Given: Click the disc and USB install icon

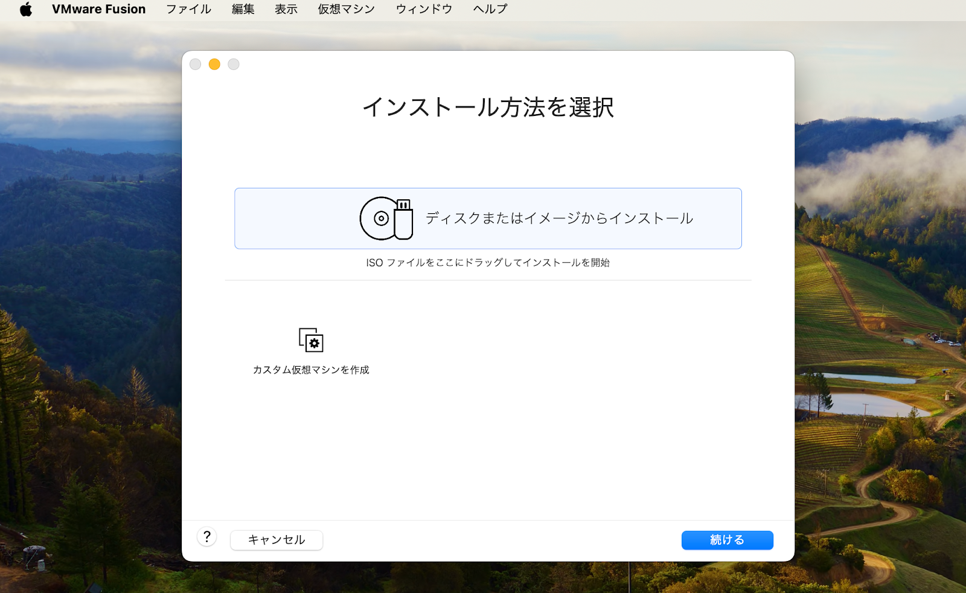Looking at the screenshot, I should [x=386, y=219].
